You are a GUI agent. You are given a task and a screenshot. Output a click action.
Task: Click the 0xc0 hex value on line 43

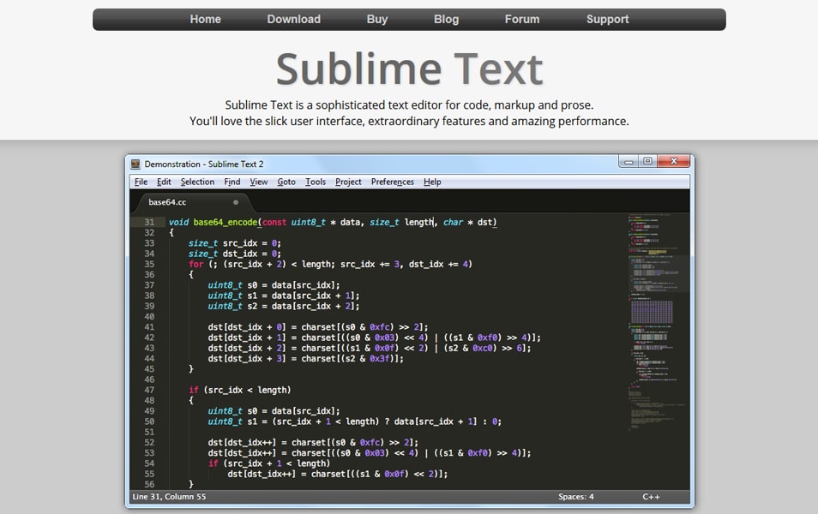483,348
